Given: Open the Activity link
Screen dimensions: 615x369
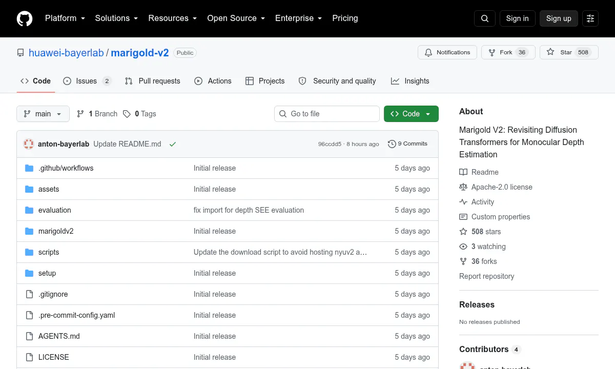Looking at the screenshot, I should point(477,202).
